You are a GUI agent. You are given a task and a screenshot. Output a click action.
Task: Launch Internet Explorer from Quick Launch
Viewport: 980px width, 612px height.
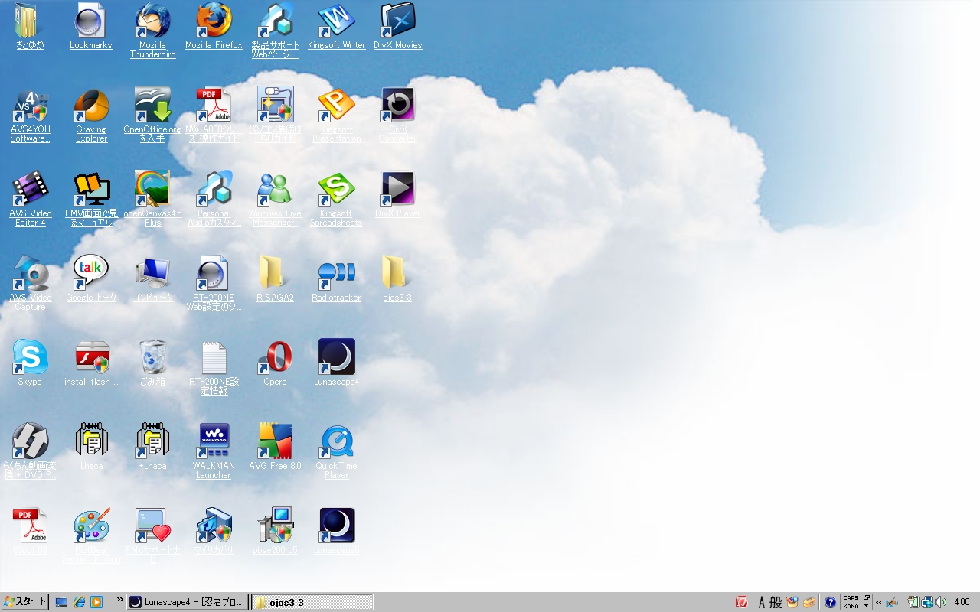pos(79,602)
